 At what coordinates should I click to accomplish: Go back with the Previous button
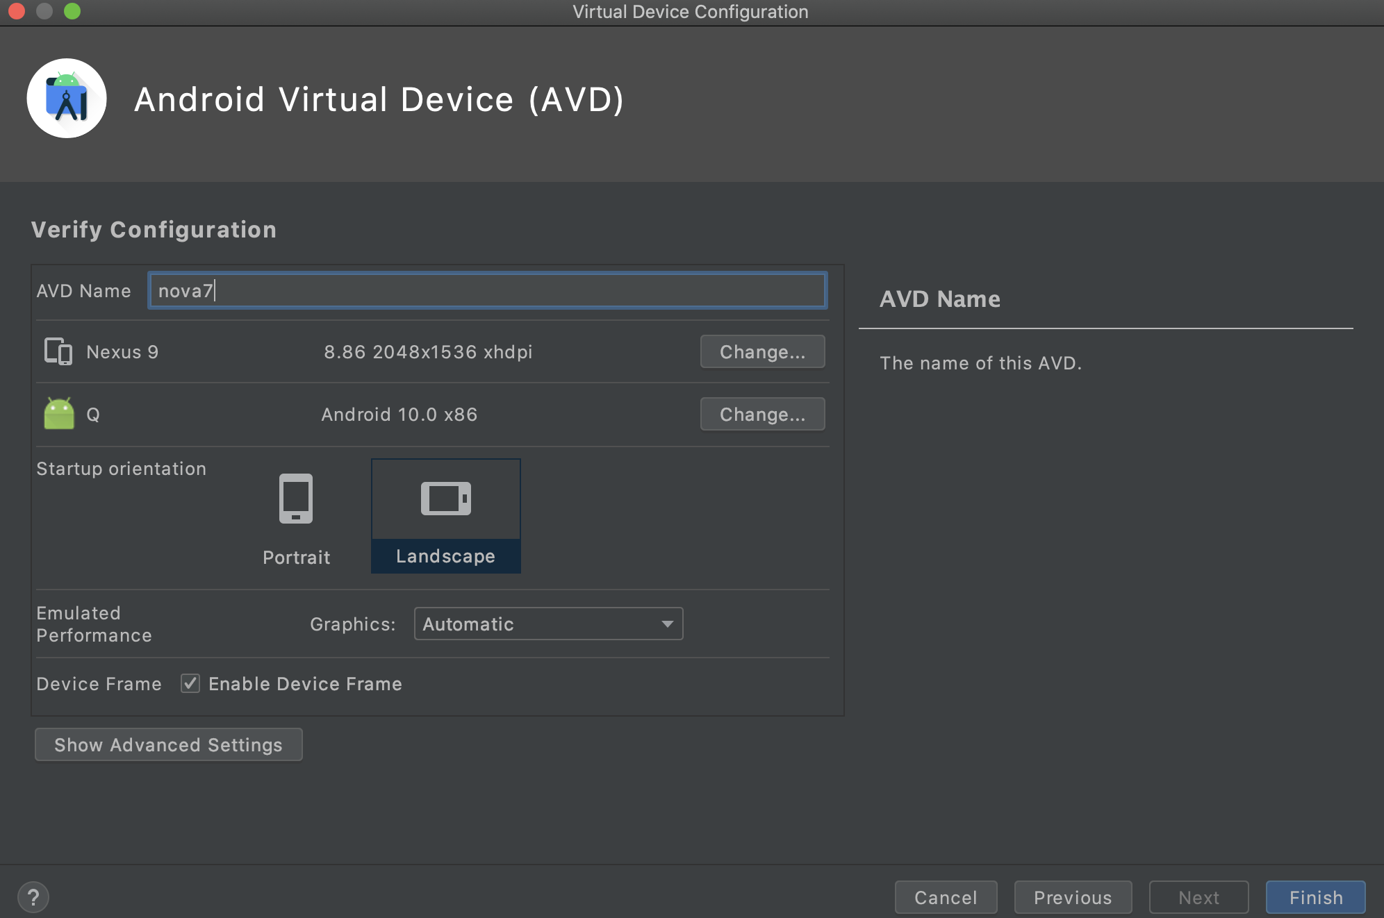coord(1073,897)
